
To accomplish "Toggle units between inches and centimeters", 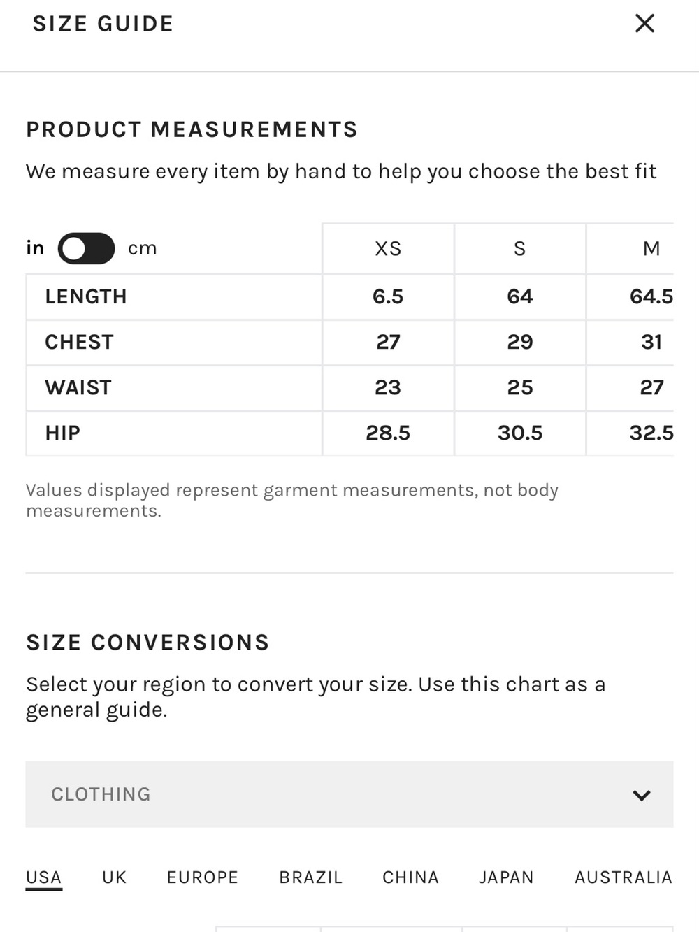I will 86,248.
